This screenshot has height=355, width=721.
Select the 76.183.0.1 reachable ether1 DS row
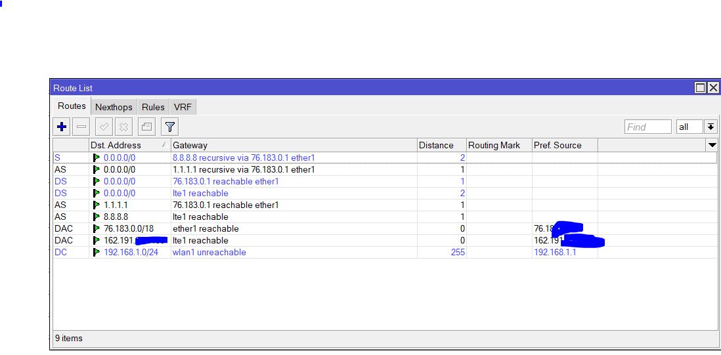[x=385, y=181]
